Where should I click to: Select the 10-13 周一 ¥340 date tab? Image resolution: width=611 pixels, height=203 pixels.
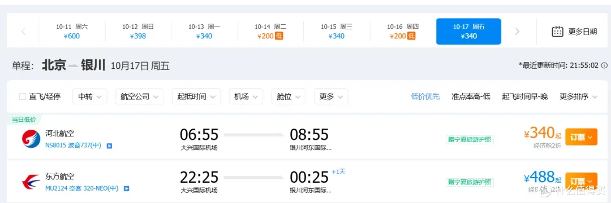coord(204,32)
